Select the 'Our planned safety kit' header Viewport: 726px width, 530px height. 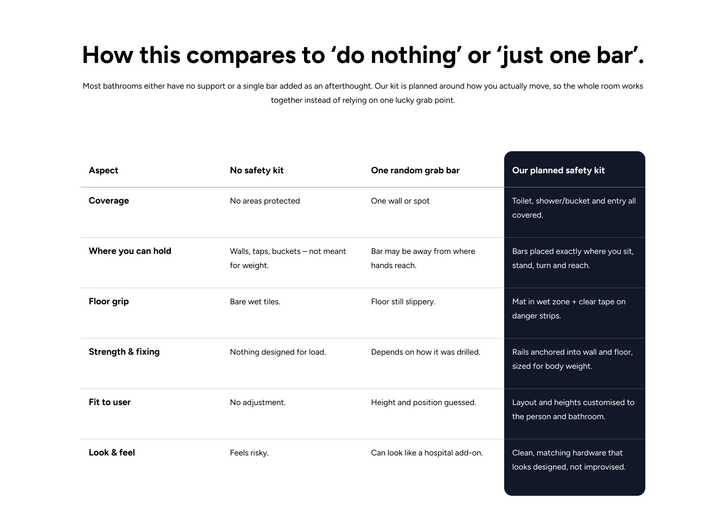[558, 170]
